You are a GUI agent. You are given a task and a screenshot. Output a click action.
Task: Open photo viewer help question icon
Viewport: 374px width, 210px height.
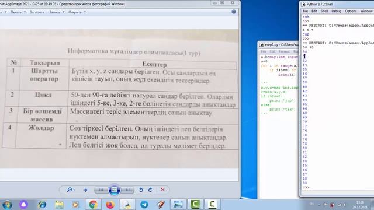[x=234, y=12]
